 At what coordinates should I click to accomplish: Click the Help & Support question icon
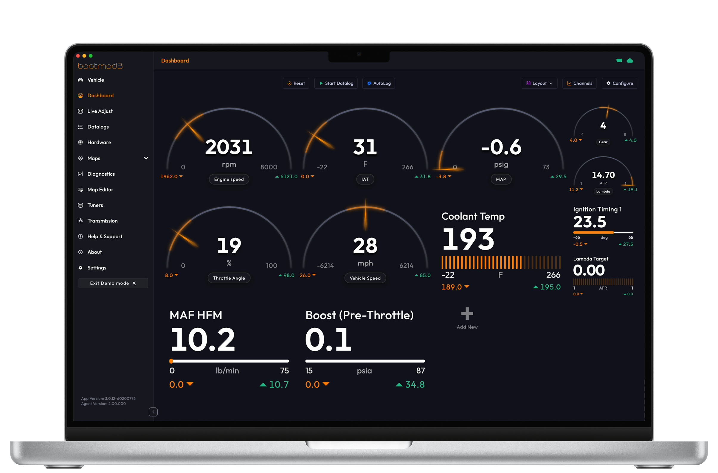pos(80,237)
